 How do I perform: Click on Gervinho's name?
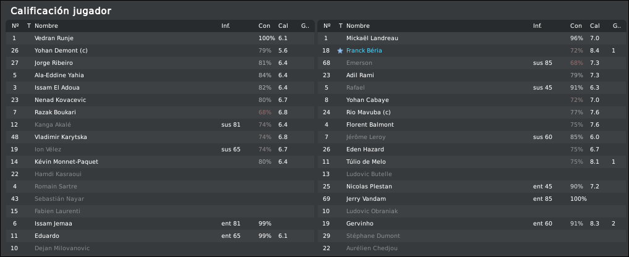point(359,224)
